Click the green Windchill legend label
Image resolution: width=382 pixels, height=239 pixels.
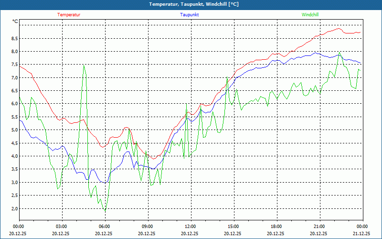pyautogui.click(x=310, y=15)
